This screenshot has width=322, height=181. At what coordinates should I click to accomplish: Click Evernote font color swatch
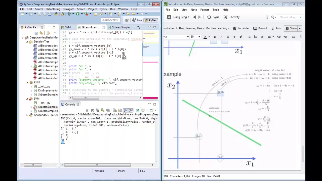205,37
